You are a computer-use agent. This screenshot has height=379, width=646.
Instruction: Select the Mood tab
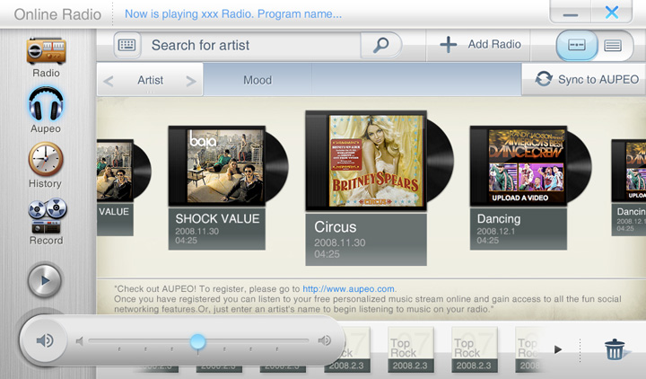click(258, 80)
